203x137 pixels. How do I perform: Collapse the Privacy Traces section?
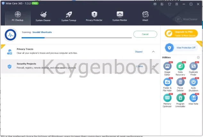tap(153, 51)
